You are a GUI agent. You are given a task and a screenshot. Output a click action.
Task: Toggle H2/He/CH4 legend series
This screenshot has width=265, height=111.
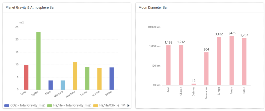coord(104,105)
